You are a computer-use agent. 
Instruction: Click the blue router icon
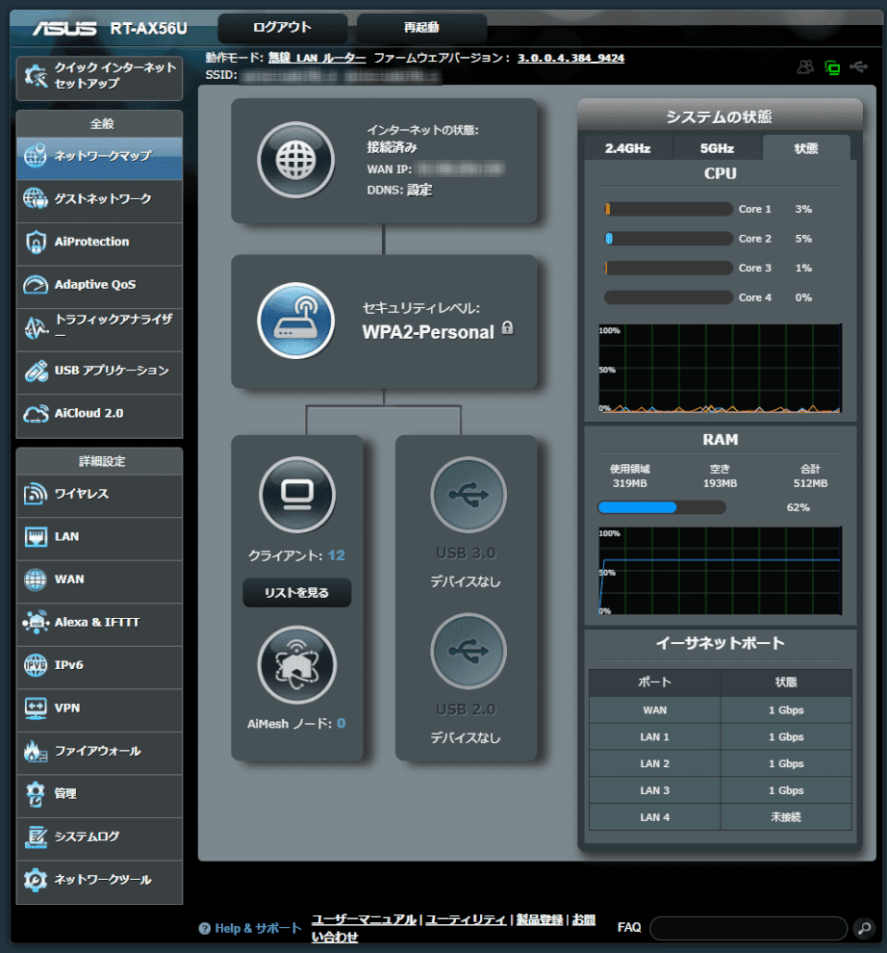pos(296,321)
